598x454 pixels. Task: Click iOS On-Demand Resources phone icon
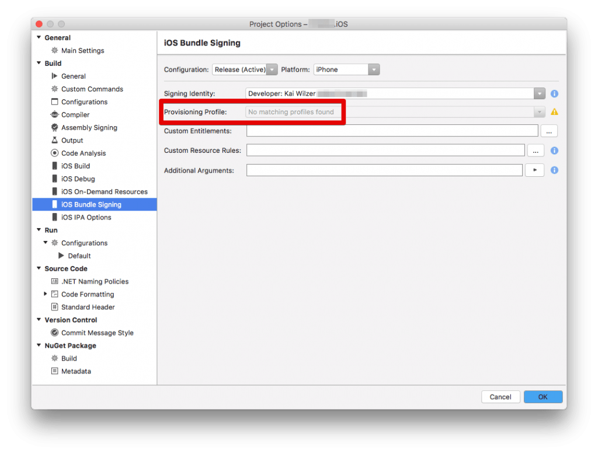pos(54,191)
